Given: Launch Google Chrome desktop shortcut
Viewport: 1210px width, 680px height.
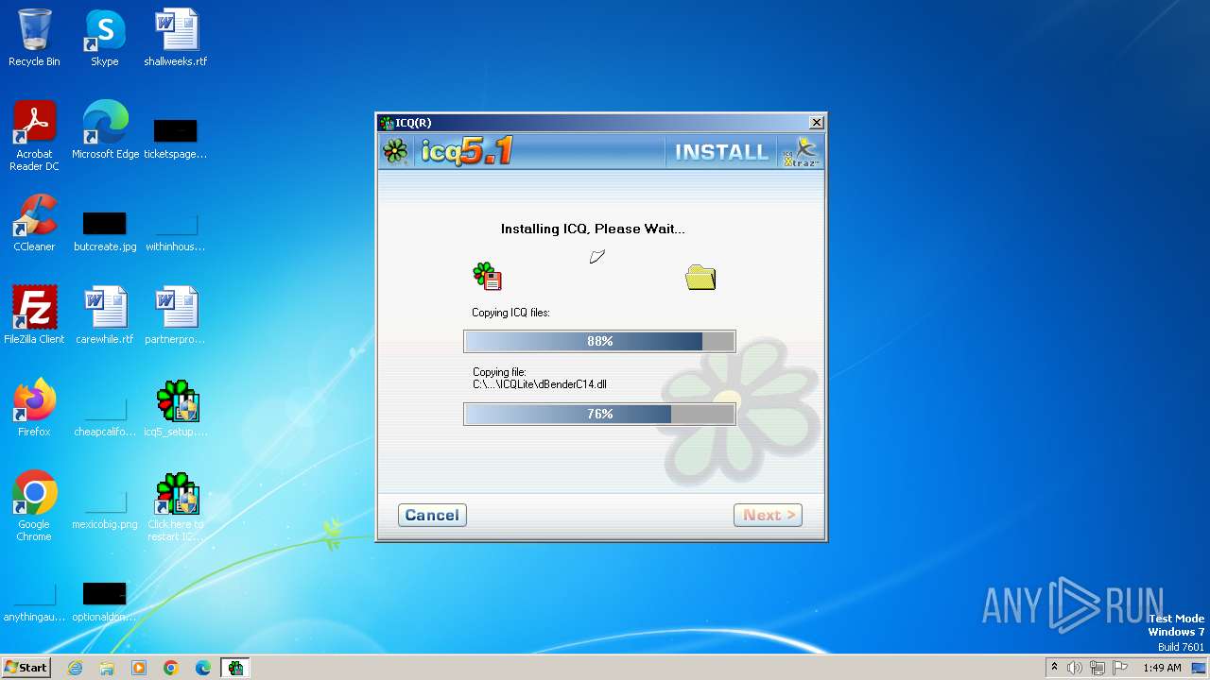Looking at the screenshot, I should (x=34, y=506).
